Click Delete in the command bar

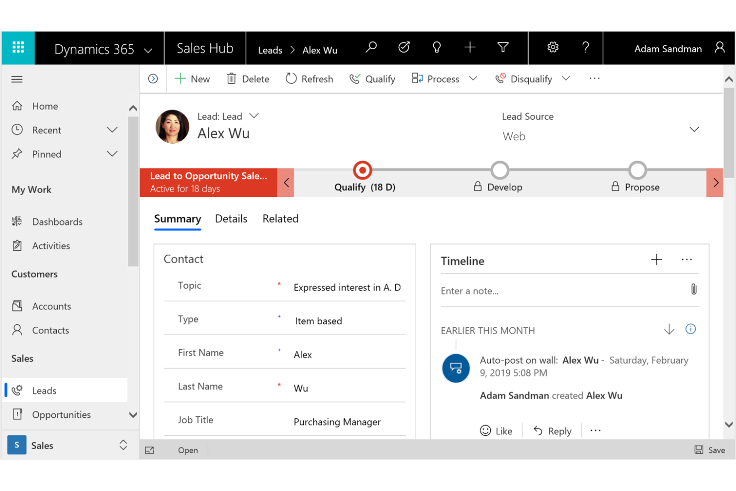coord(248,79)
